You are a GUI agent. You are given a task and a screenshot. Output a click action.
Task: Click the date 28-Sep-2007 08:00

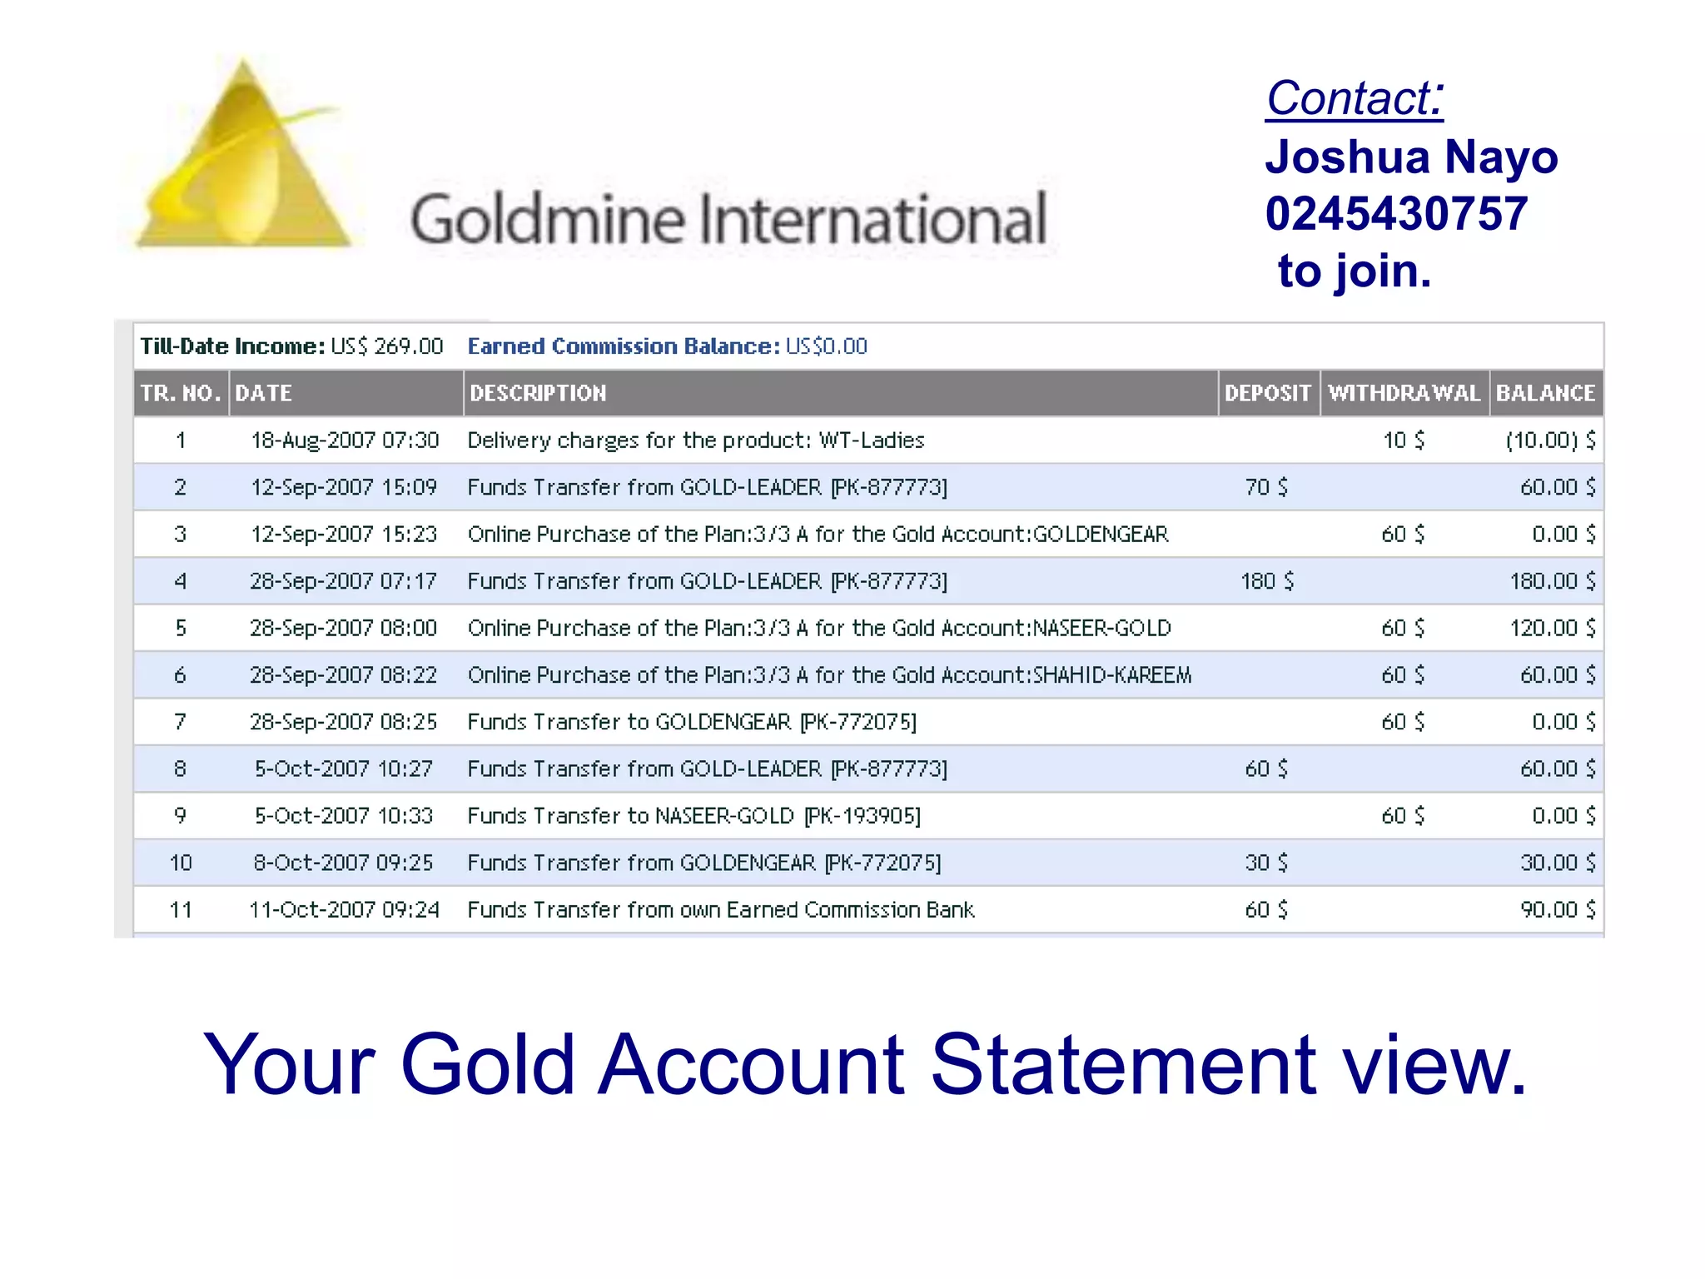(x=343, y=628)
